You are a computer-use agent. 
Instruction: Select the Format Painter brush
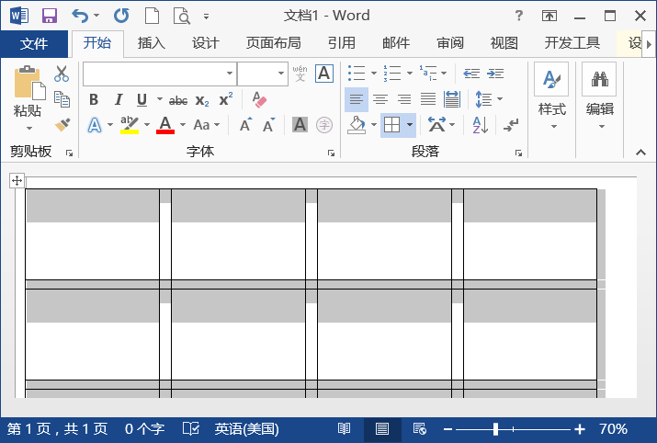click(x=62, y=124)
